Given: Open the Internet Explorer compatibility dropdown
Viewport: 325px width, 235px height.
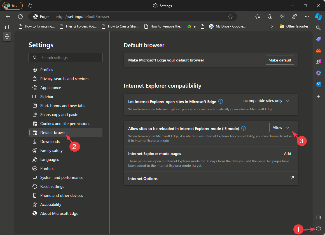Looking at the screenshot, I should 266,100.
